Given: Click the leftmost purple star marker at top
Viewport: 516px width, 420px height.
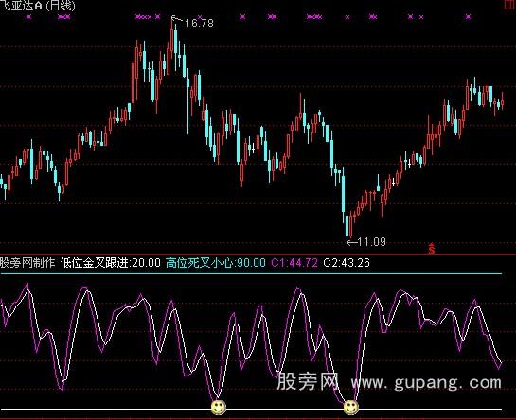Looking at the screenshot, I should click(28, 17).
